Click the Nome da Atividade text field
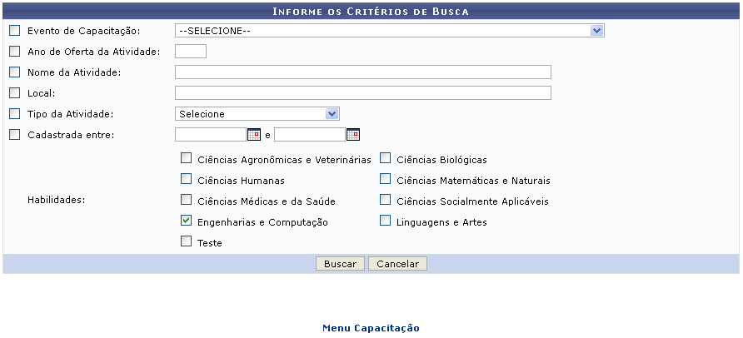The height and width of the screenshot is (338, 743). coord(362,72)
